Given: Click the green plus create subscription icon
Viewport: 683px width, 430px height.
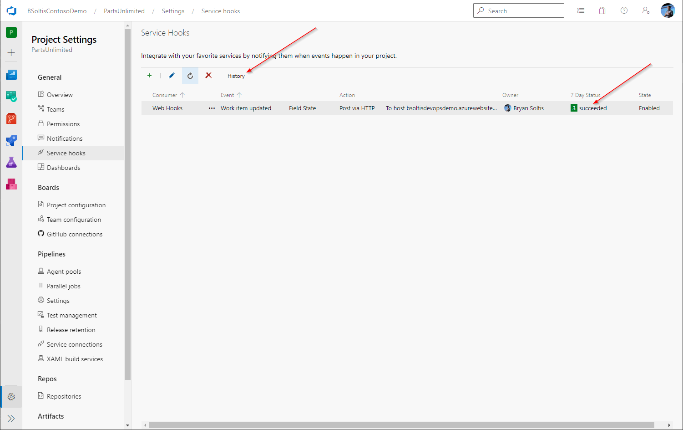Looking at the screenshot, I should tap(149, 76).
